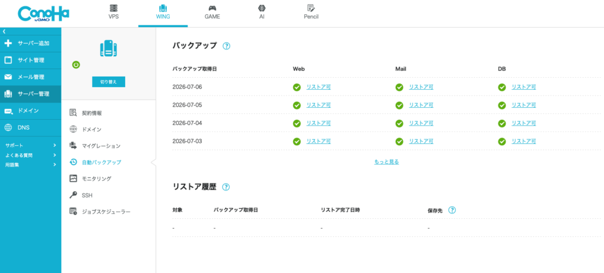The image size is (604, 273).
Task: Open サイト管理 in the sidebar
Action: pyautogui.click(x=31, y=60)
